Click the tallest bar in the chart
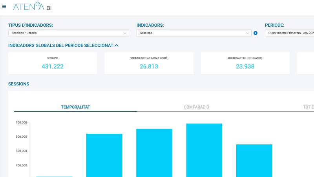This screenshot has width=314, height=177. click(x=204, y=149)
